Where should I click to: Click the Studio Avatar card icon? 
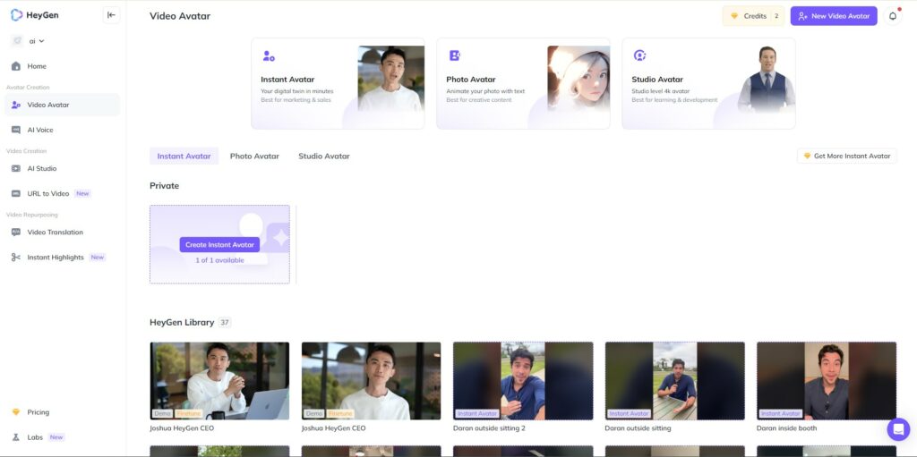(x=639, y=55)
